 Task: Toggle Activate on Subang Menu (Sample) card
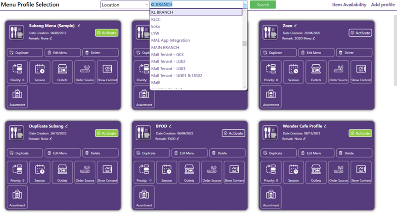pyautogui.click(x=107, y=33)
